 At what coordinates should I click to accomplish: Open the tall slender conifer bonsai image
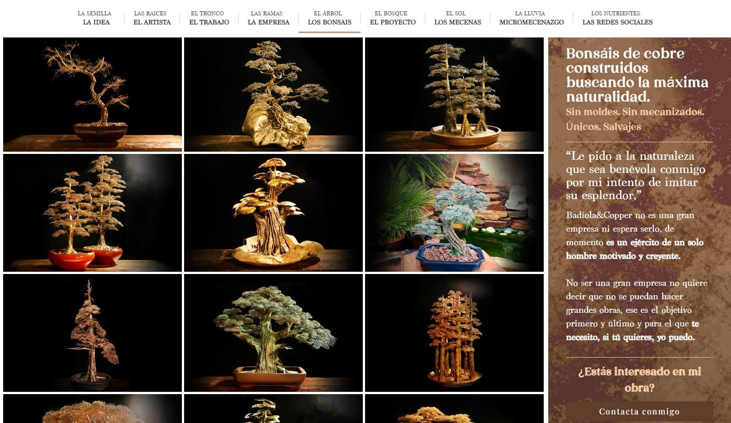click(x=93, y=333)
